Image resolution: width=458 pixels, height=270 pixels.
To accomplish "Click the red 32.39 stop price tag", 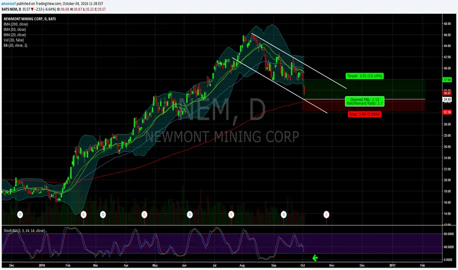I will 447,112.
